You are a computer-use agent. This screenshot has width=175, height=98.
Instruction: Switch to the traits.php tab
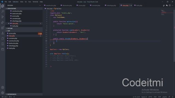pyautogui.click(x=139, y=5)
